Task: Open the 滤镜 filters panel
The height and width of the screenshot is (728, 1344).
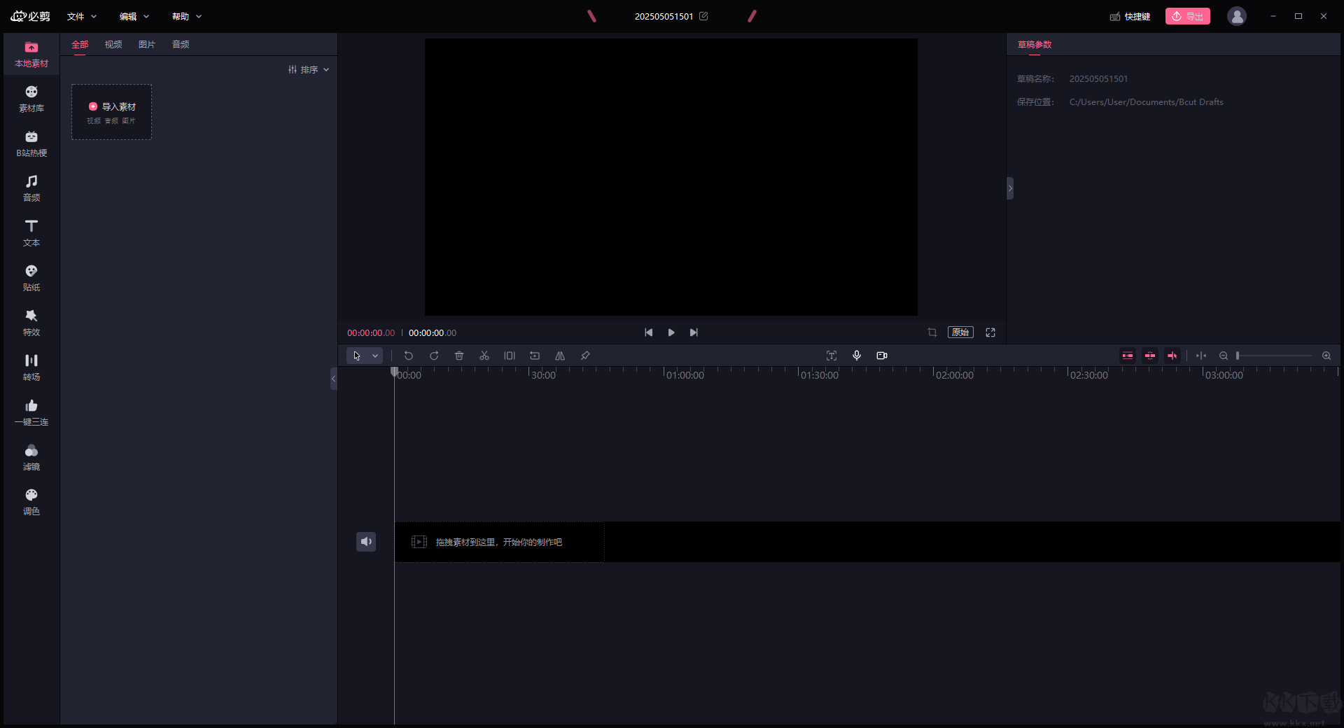Action: point(31,458)
